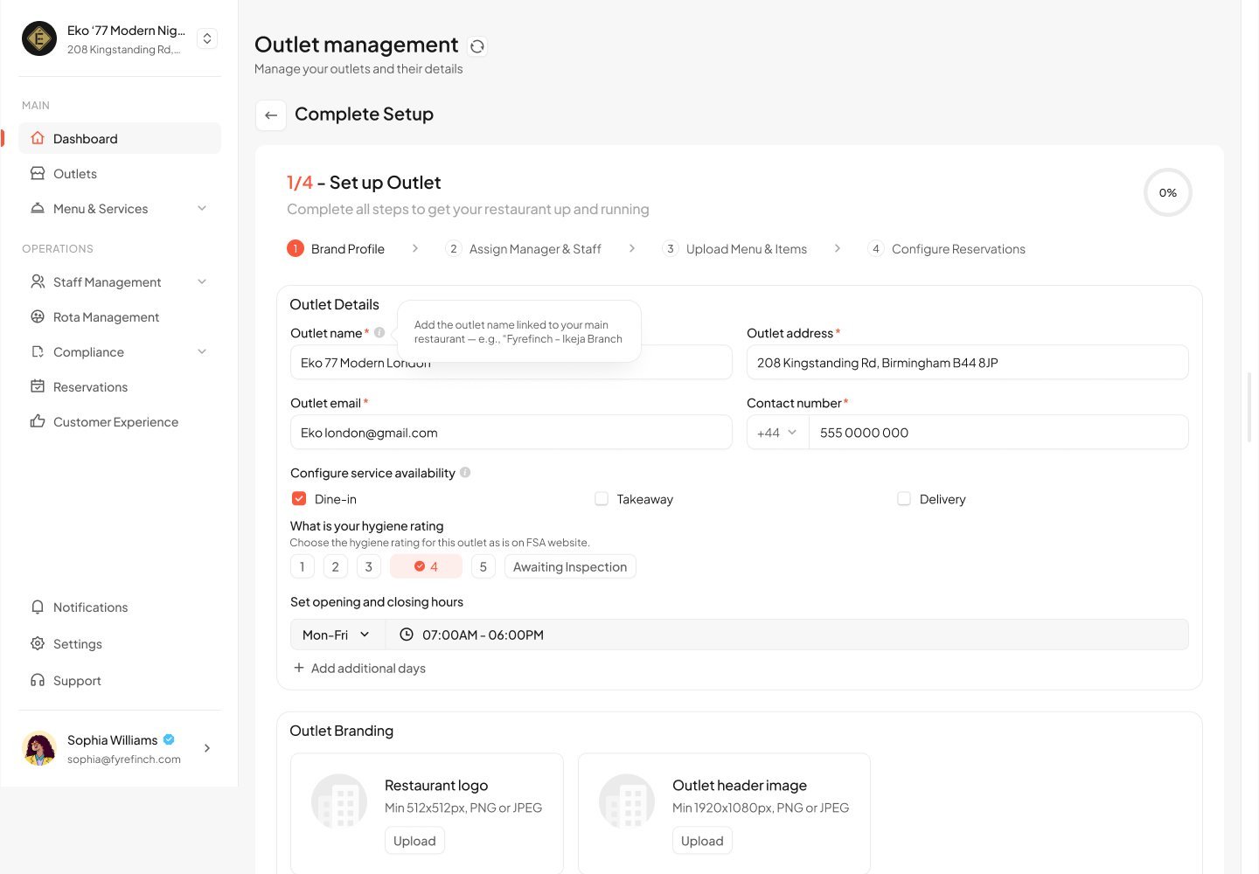Upload a Restaurant logo

pyautogui.click(x=414, y=841)
